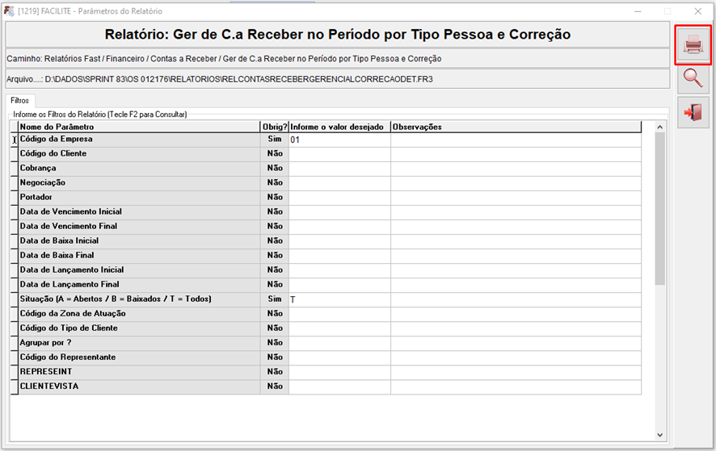Click the Portador value cell
The width and height of the screenshot is (716, 451).
(339, 197)
